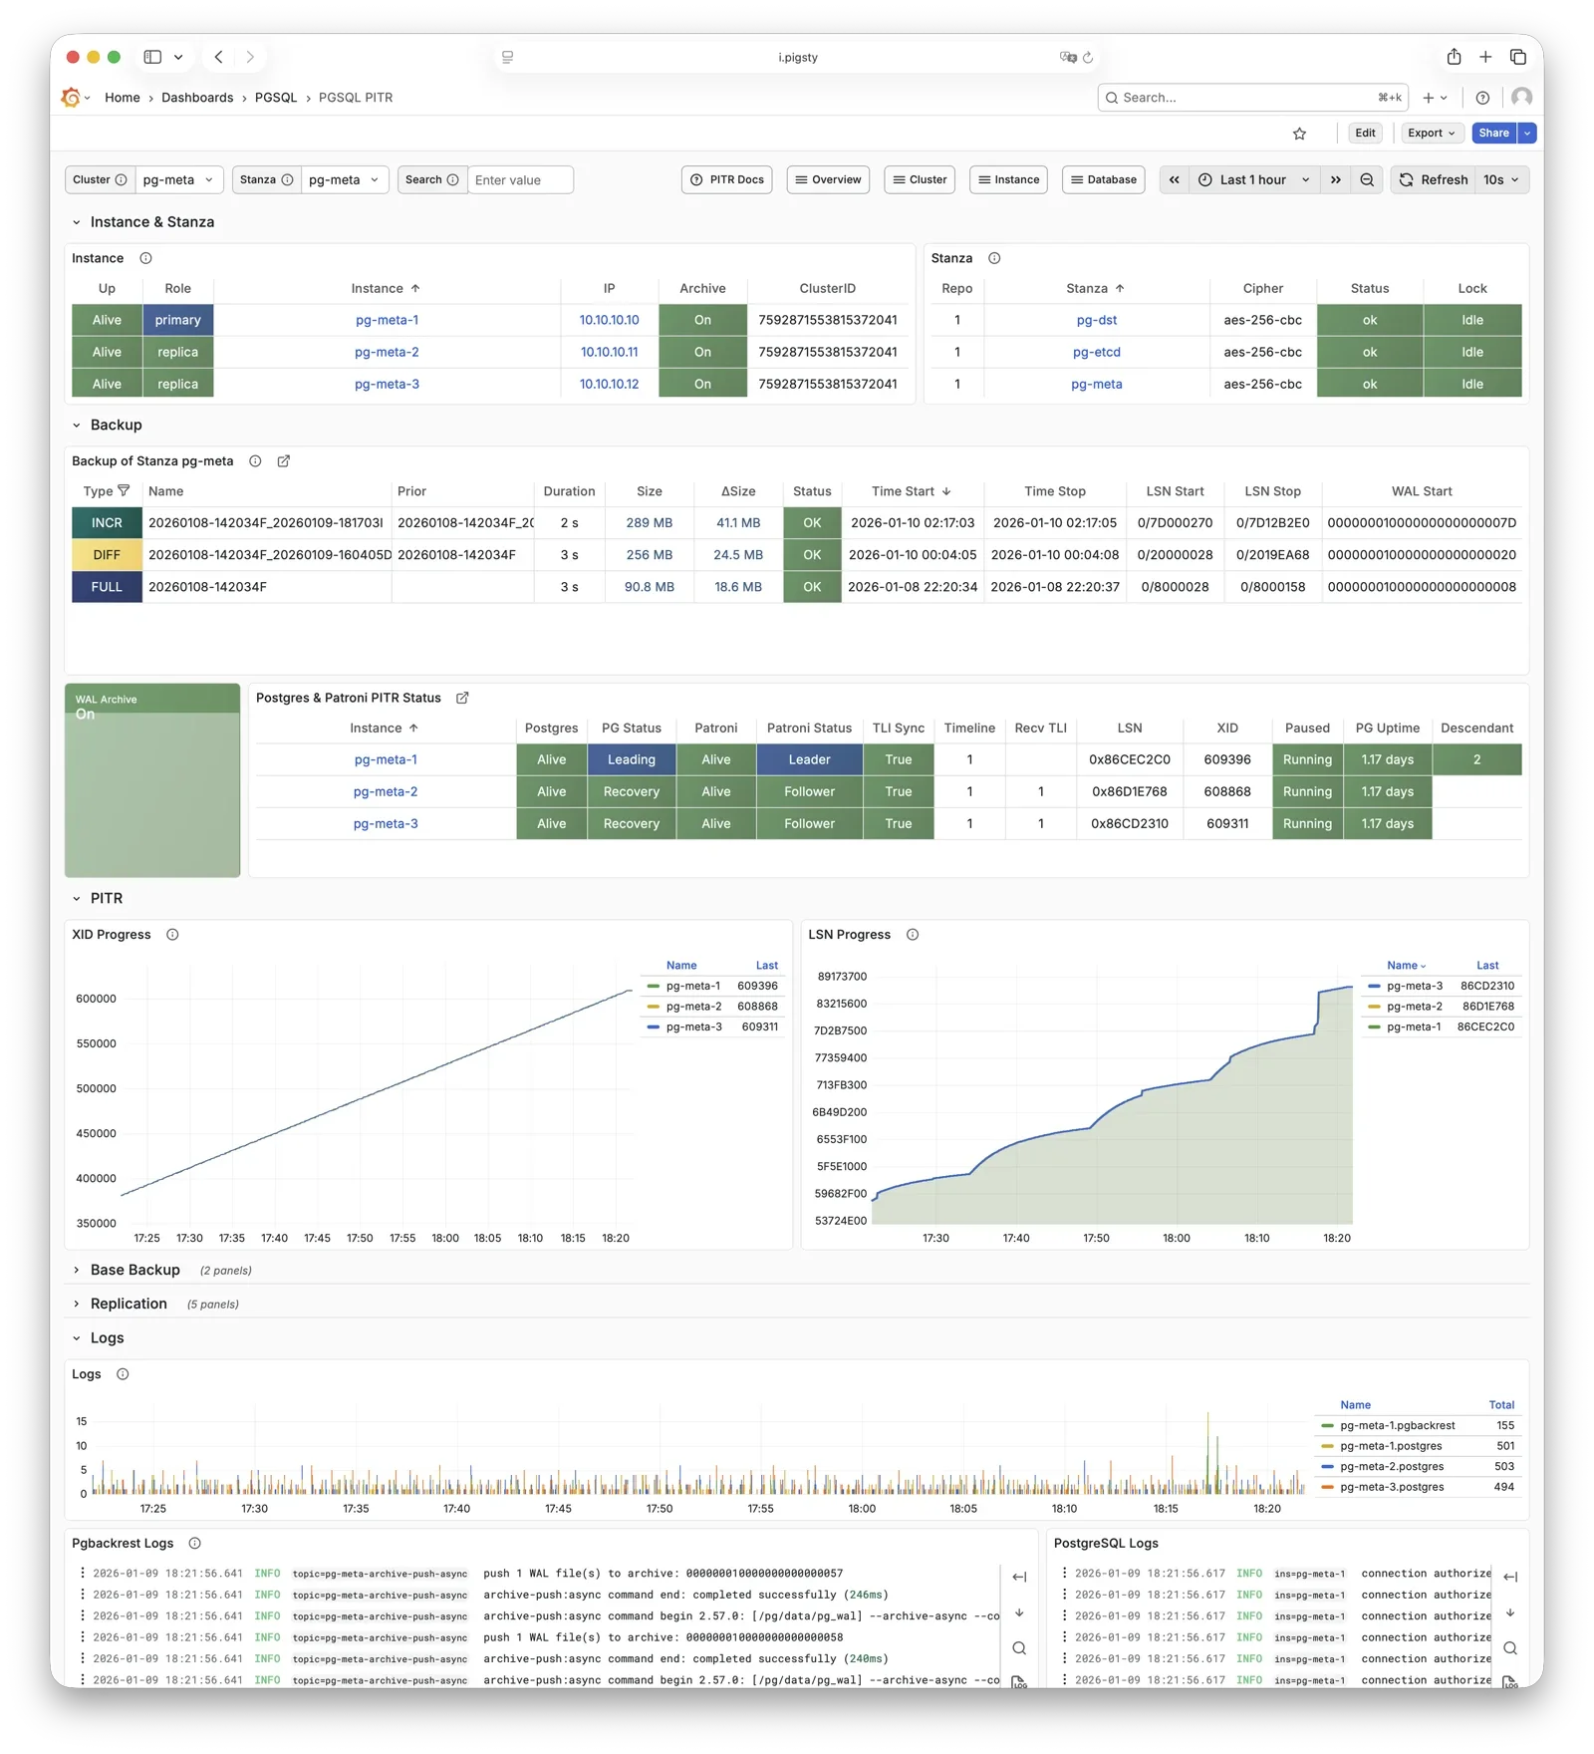Open the pg-meta-2 instance link in Instance table
This screenshot has height=1754, width=1594.
[387, 353]
